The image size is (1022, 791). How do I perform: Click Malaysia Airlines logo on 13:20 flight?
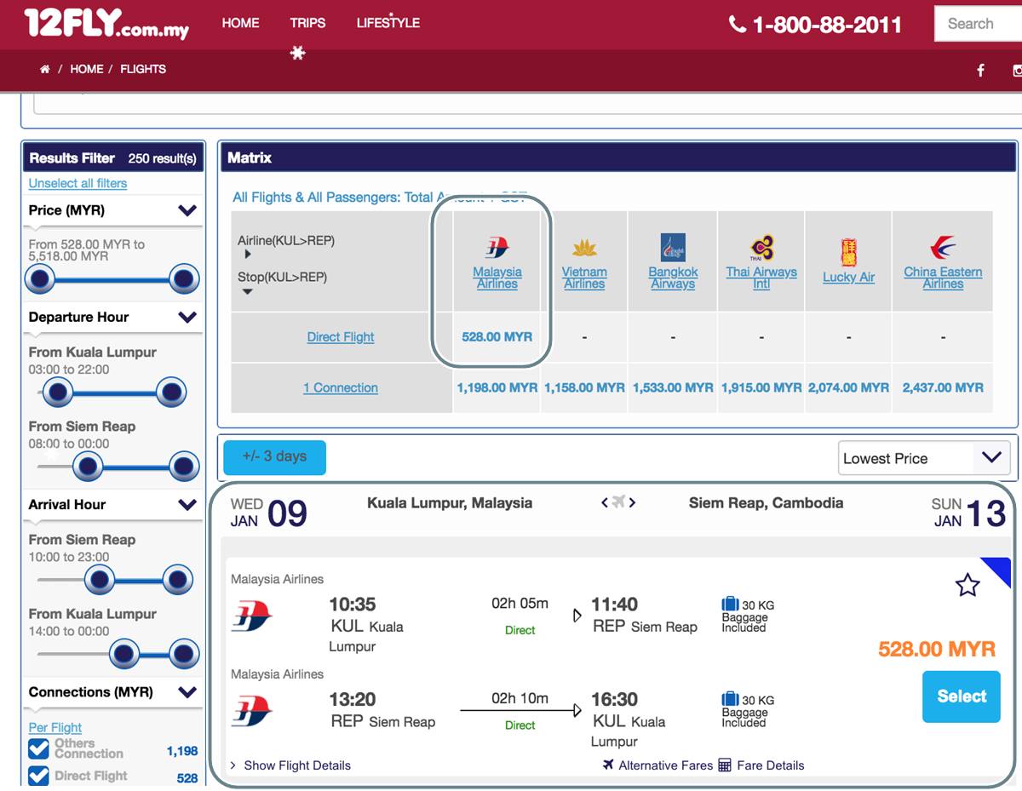252,711
